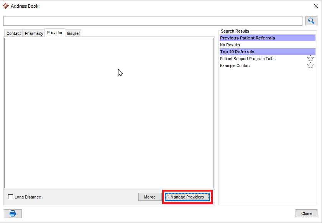Click the Close button at bottom right
Screen dimensions: 322x223
pos(306,213)
